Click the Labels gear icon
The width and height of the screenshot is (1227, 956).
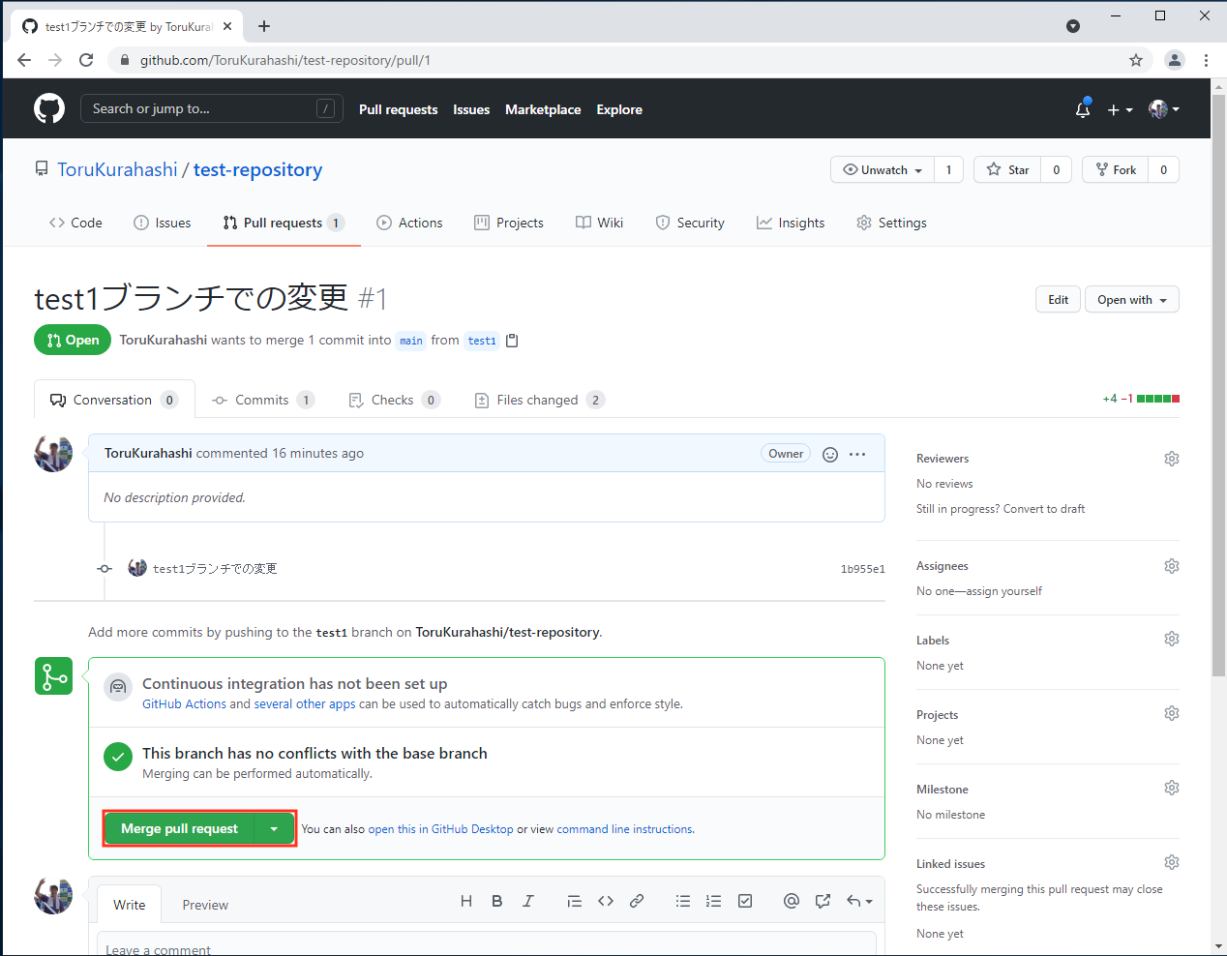pyautogui.click(x=1171, y=639)
